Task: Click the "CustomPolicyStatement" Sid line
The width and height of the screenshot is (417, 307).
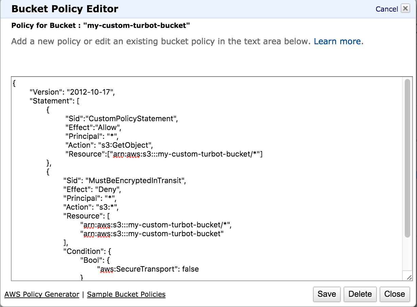Action: click(121, 118)
